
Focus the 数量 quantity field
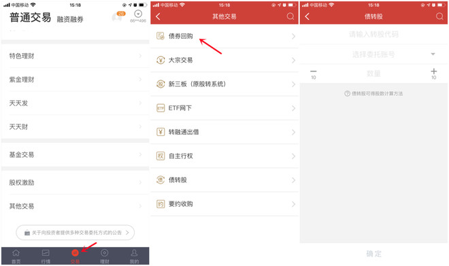click(373, 73)
